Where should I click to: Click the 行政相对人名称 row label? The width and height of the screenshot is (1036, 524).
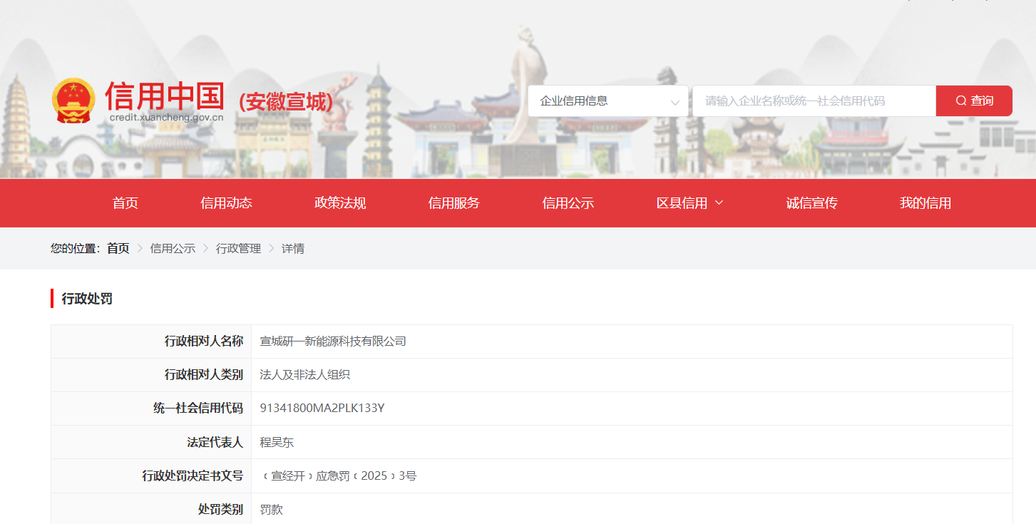click(x=204, y=341)
